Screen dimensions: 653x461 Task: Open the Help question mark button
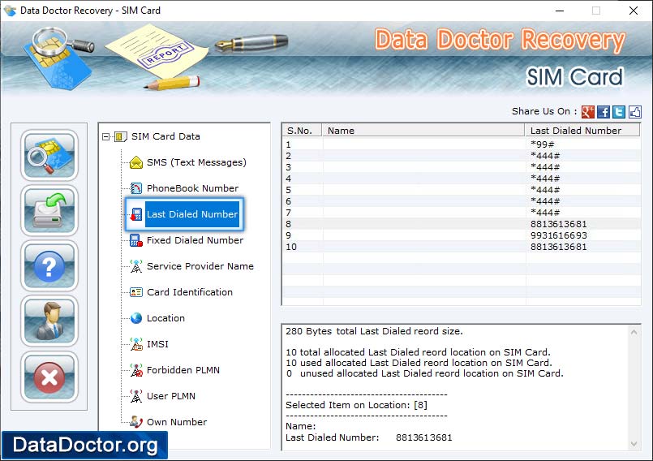pos(49,266)
